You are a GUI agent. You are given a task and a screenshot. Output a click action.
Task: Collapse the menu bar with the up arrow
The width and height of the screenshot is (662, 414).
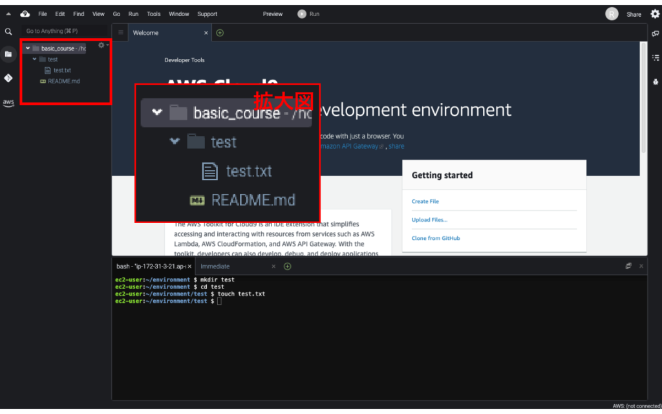[x=8, y=14]
